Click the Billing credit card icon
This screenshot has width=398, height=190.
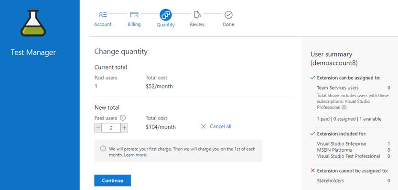[134, 15]
